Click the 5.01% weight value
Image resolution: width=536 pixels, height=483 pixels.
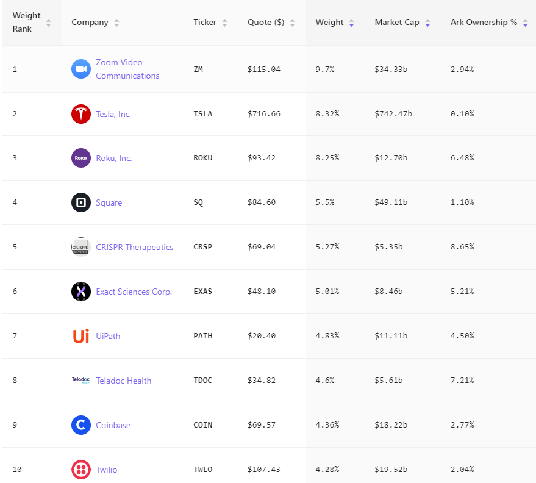(x=327, y=292)
